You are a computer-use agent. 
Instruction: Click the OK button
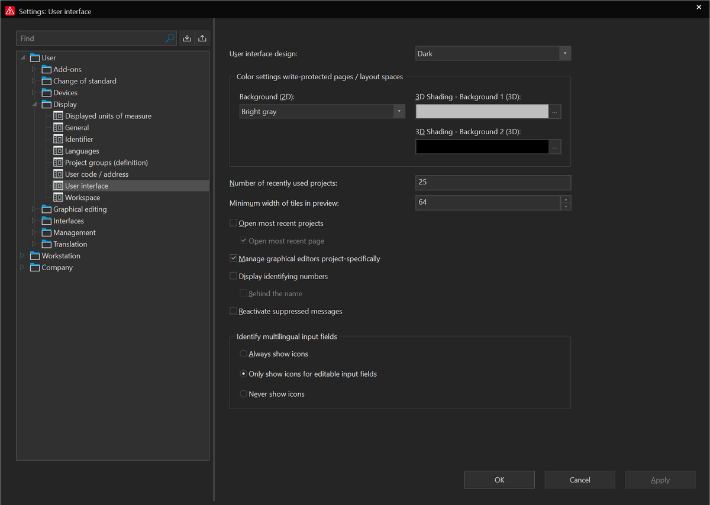(499, 480)
